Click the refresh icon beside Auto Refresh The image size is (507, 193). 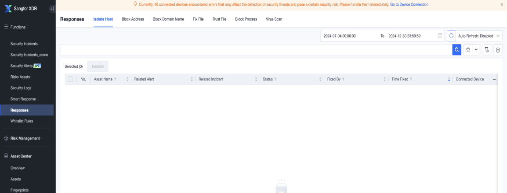coord(451,36)
